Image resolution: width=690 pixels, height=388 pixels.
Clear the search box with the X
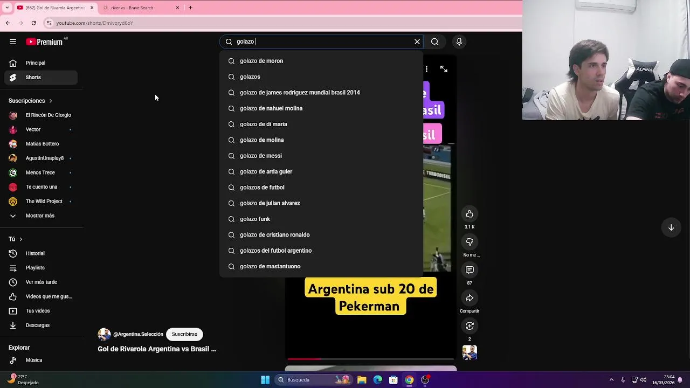click(417, 41)
